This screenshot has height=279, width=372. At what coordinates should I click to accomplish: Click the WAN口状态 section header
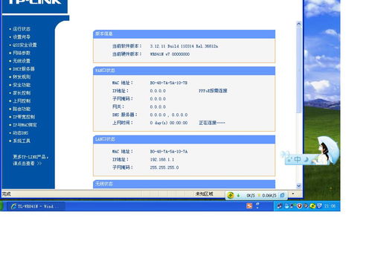184,71
